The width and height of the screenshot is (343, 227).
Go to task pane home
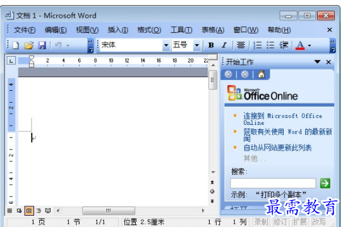coord(261,74)
